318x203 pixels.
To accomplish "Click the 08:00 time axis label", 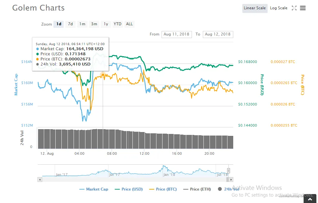I will click(x=112, y=153).
